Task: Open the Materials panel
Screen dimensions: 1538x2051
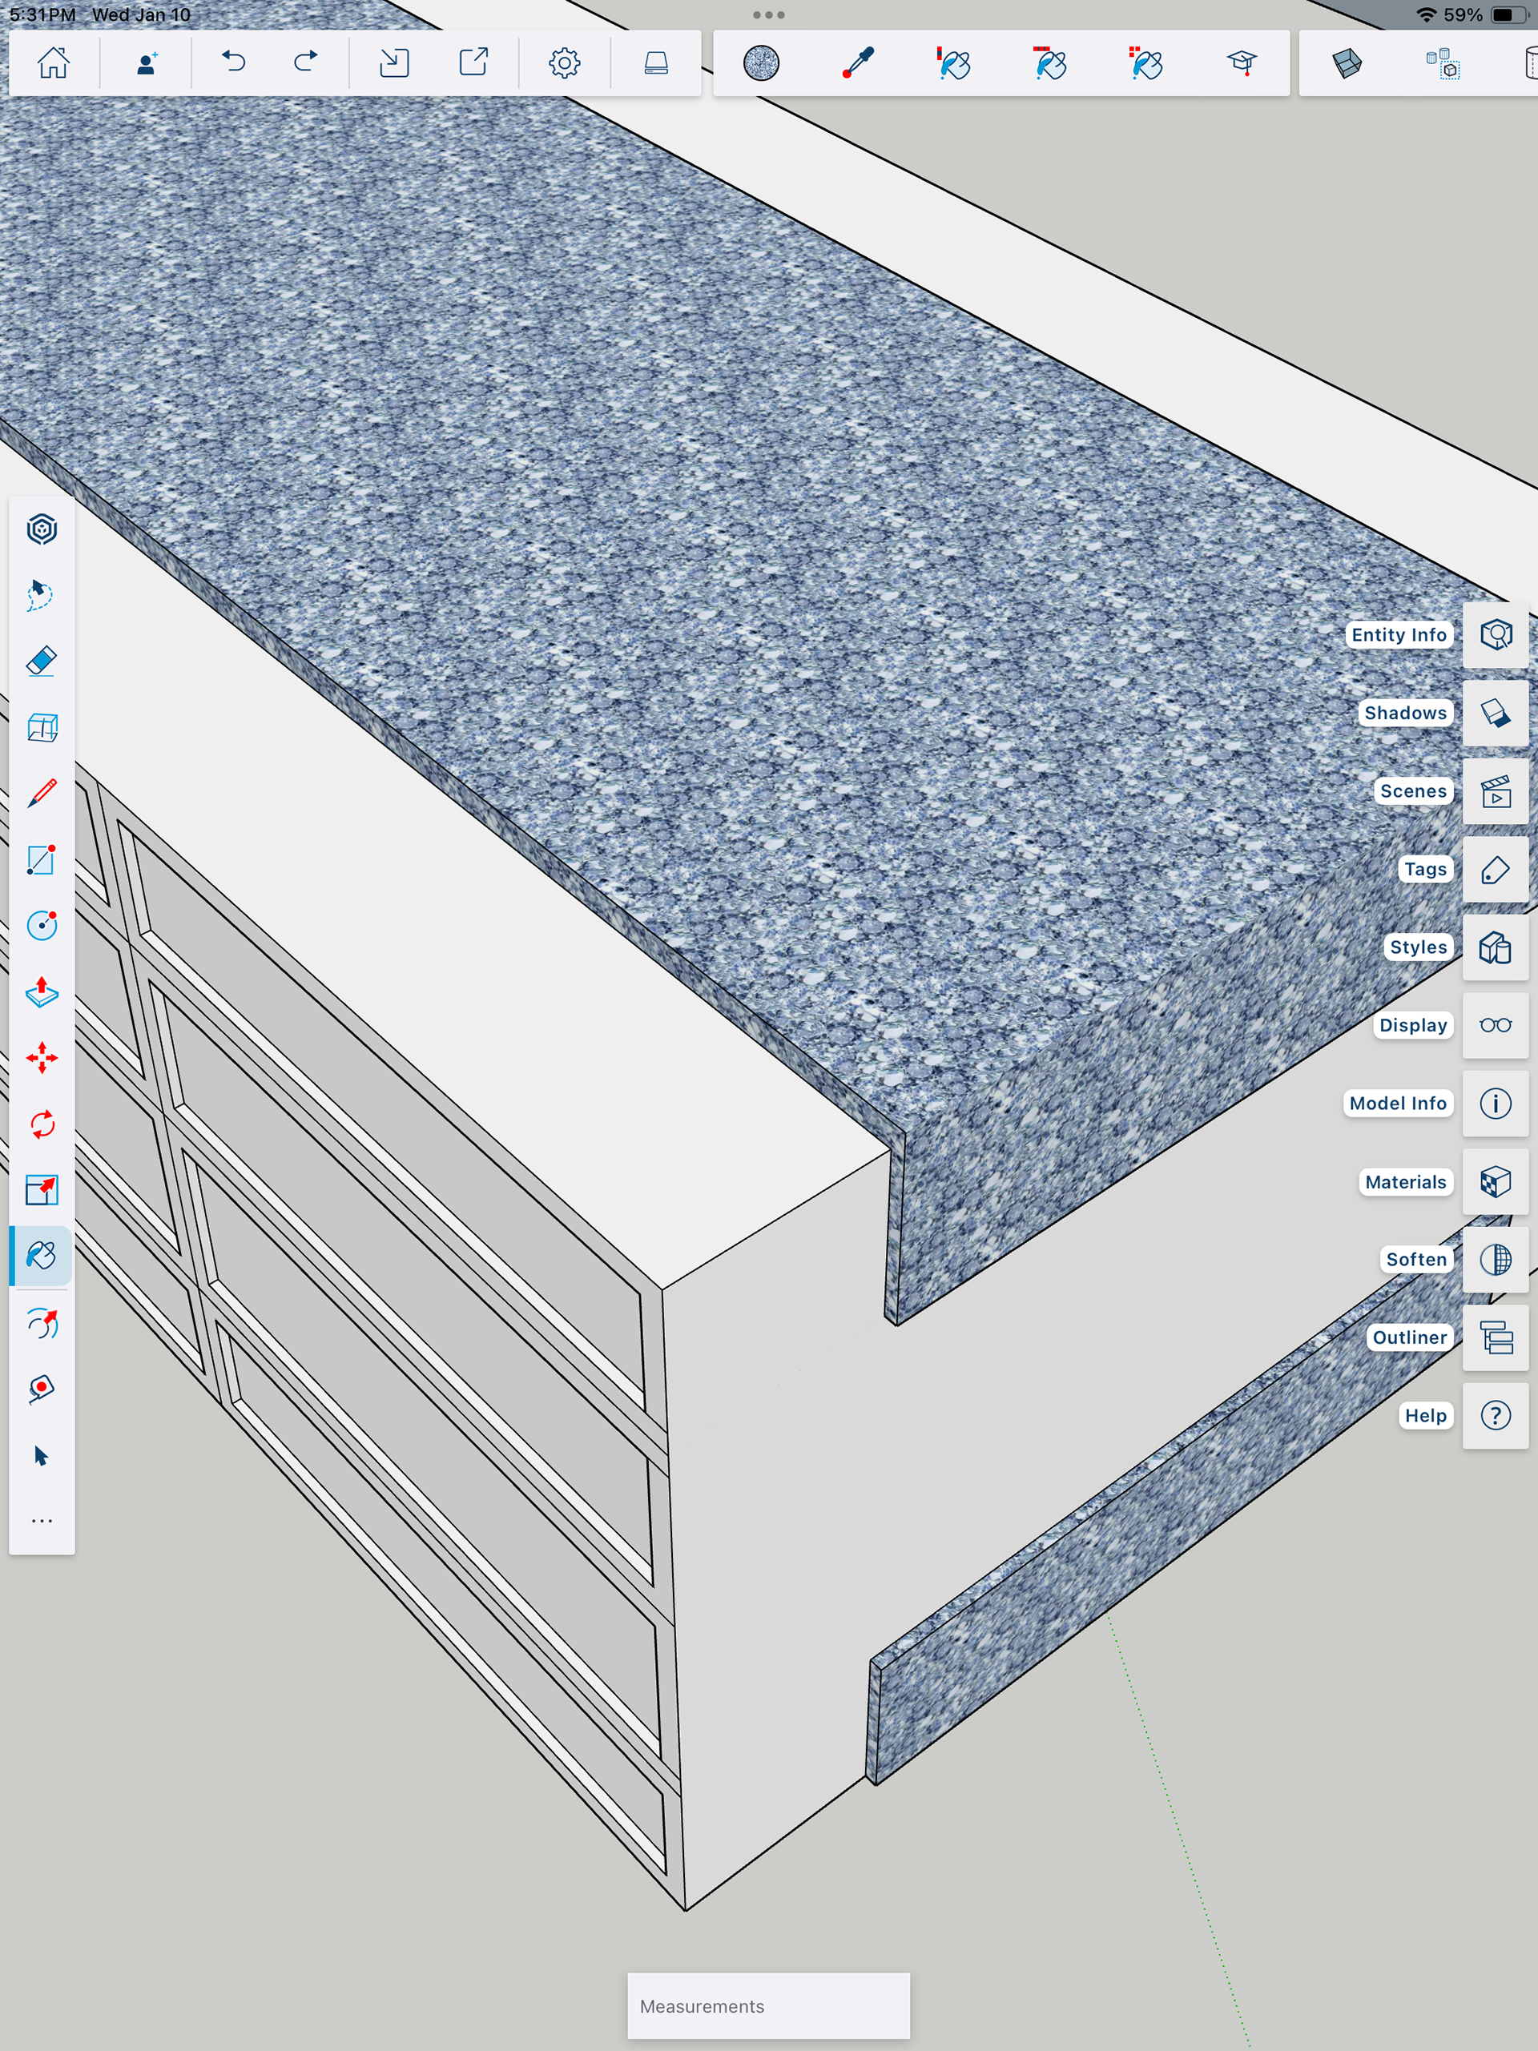Action: tap(1496, 1181)
